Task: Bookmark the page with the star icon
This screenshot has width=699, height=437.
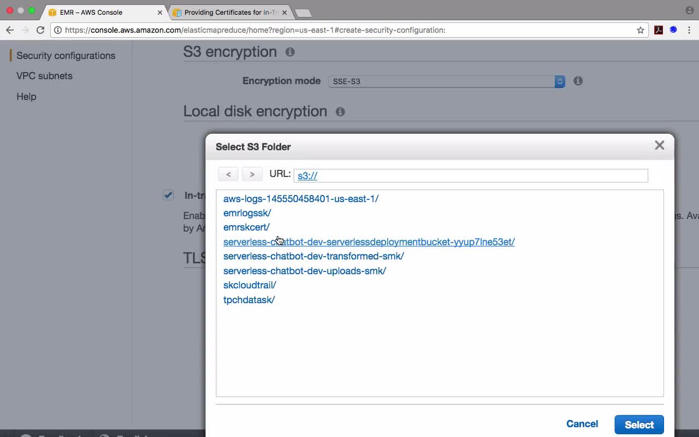Action: [x=641, y=30]
